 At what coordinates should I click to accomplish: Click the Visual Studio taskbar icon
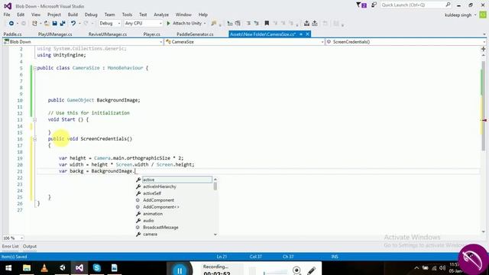(x=79, y=268)
